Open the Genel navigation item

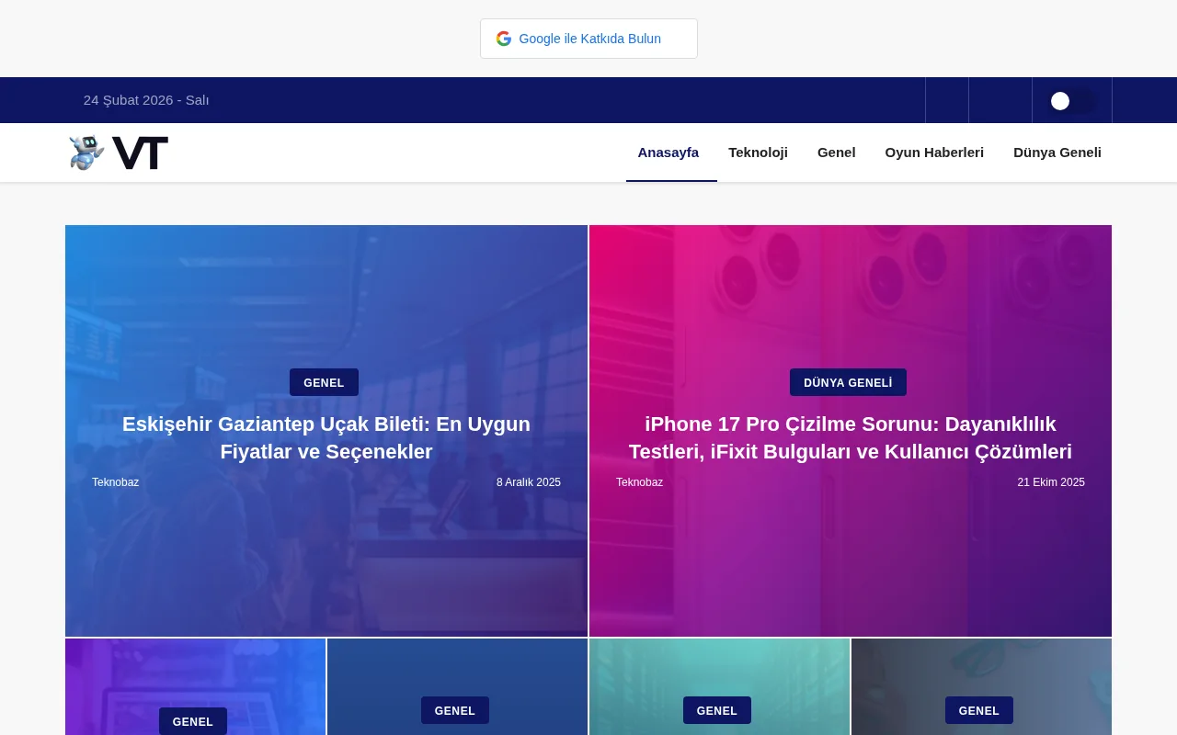(x=836, y=153)
